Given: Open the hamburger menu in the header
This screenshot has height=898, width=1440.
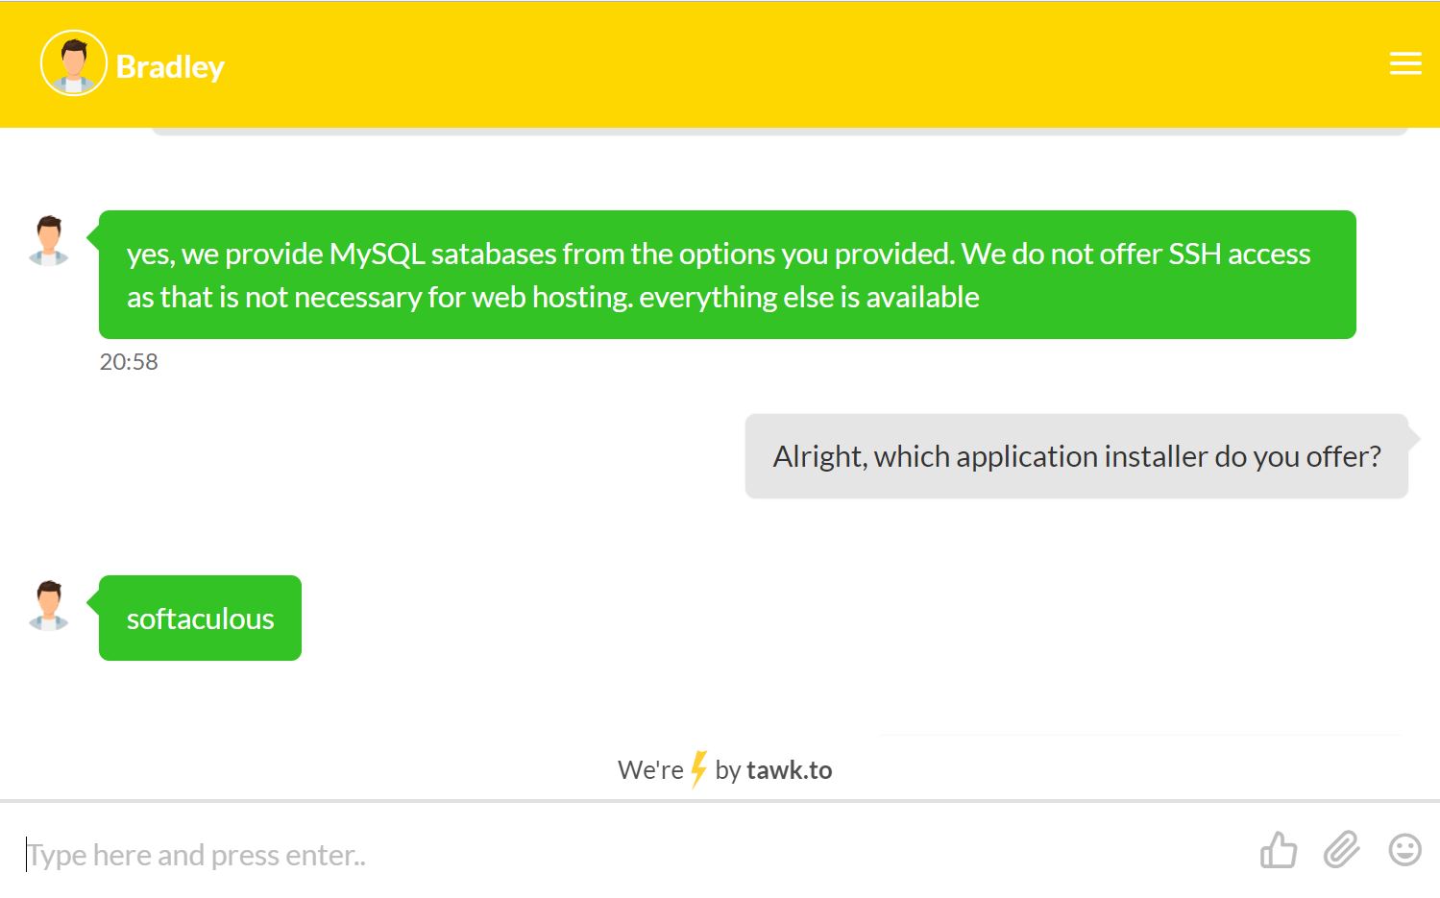Looking at the screenshot, I should pyautogui.click(x=1405, y=63).
